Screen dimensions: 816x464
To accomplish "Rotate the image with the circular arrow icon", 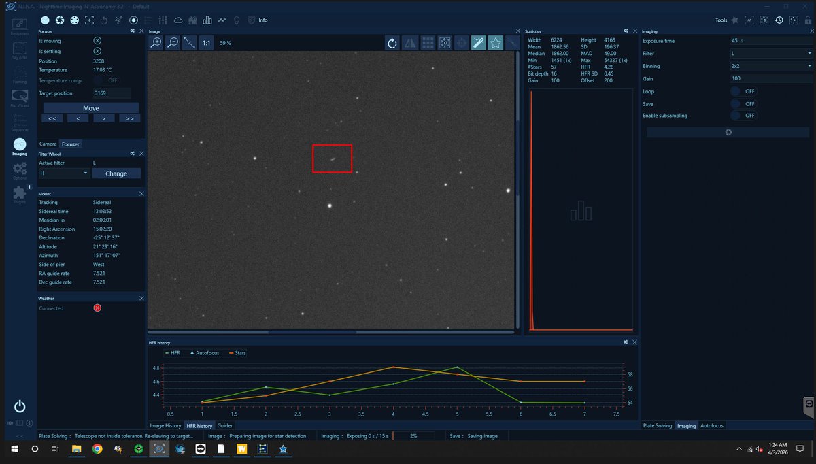I will 392,43.
